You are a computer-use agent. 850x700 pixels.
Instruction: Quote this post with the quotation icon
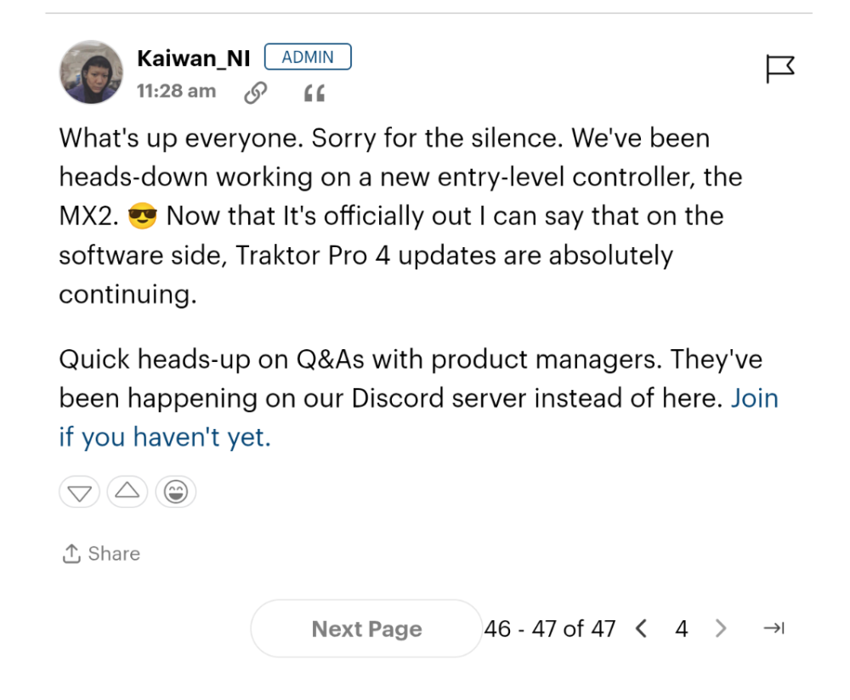tap(314, 93)
